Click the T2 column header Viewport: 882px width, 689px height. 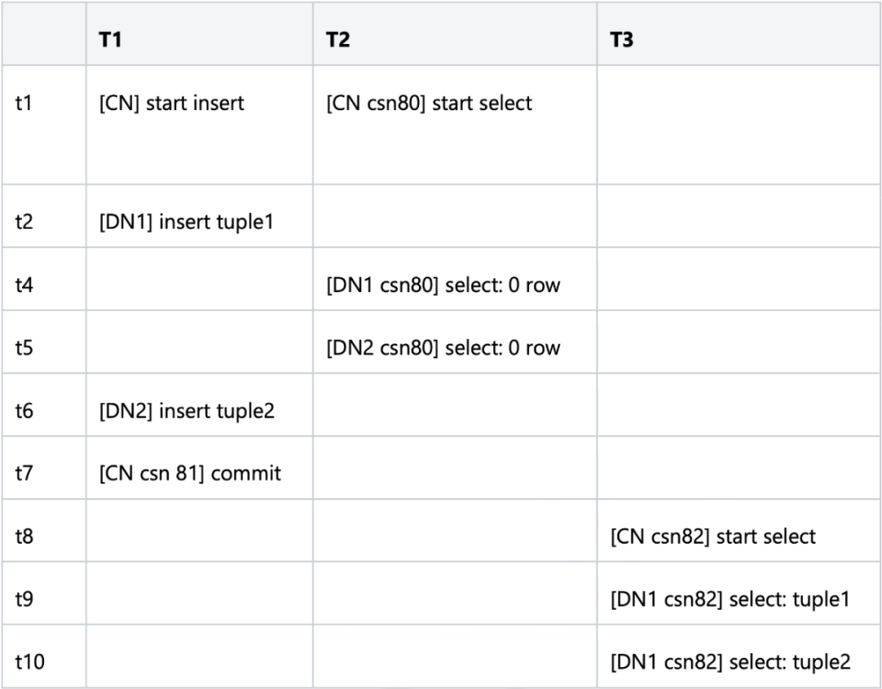click(338, 41)
